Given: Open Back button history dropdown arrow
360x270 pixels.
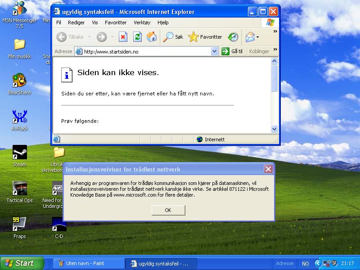Looking at the screenshot, I should click(x=89, y=37).
